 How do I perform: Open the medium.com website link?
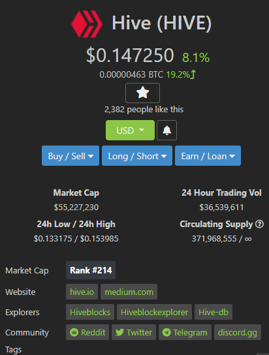tap(129, 292)
